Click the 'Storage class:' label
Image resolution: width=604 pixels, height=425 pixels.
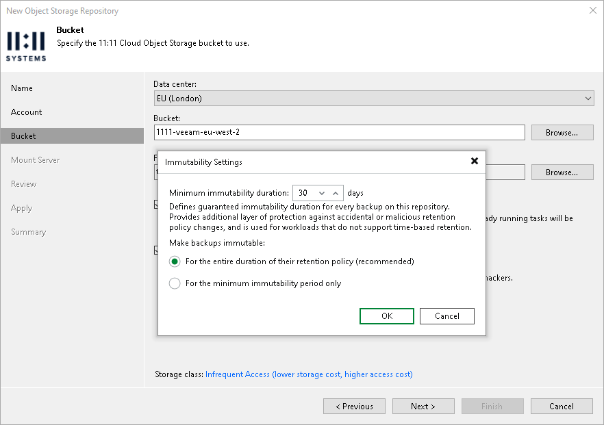click(x=179, y=374)
